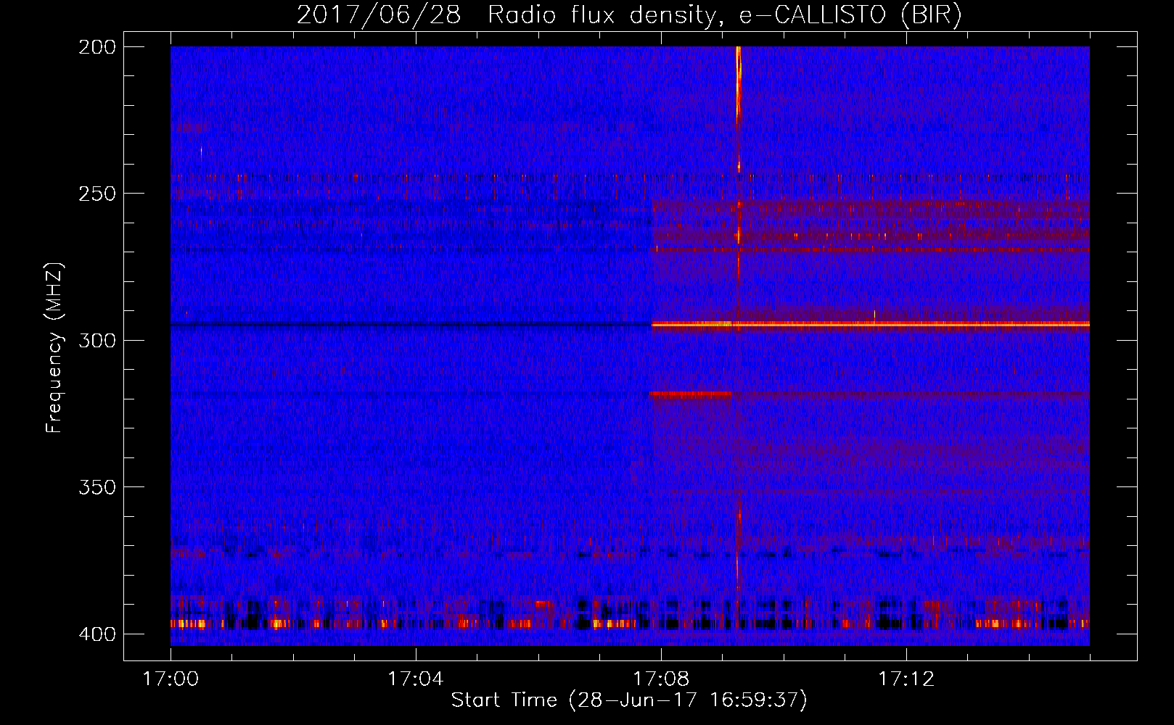The height and width of the screenshot is (725, 1174).
Task: Click the plot title '2017/06/28 Radio flux density'
Action: click(x=629, y=14)
